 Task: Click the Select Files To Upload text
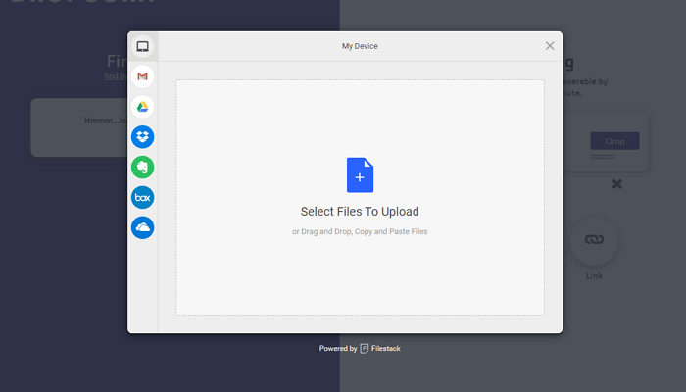point(360,212)
